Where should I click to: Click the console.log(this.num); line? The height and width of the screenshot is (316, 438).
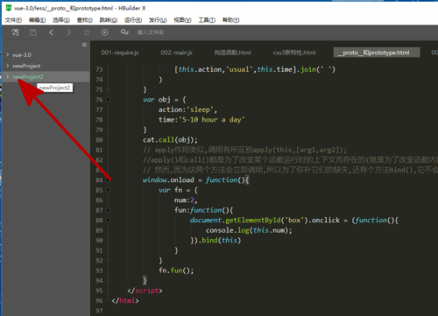pyautogui.click(x=249, y=230)
